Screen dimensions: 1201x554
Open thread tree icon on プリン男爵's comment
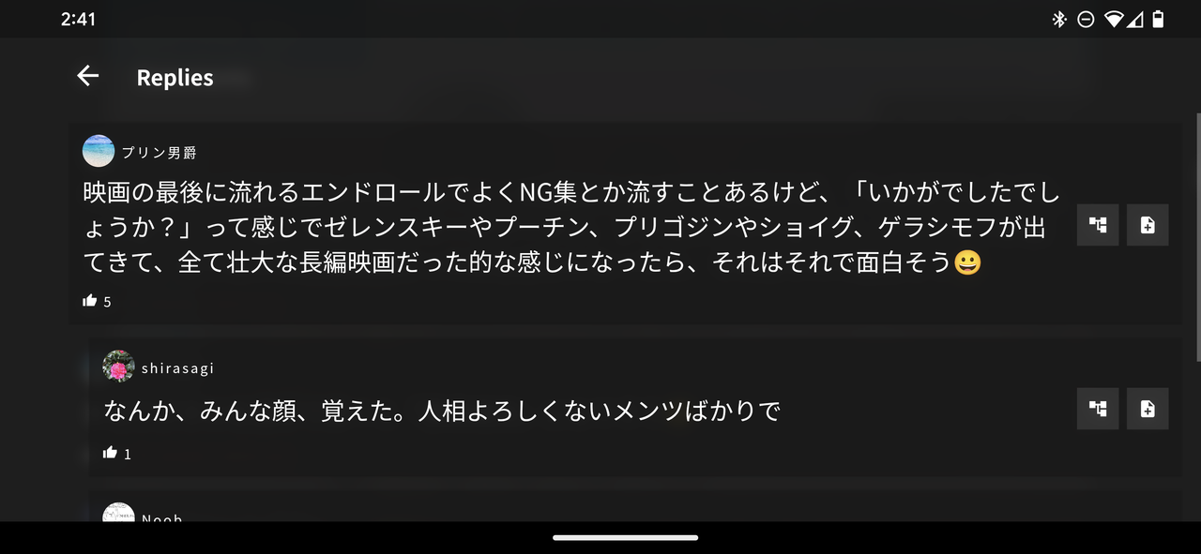(x=1098, y=225)
